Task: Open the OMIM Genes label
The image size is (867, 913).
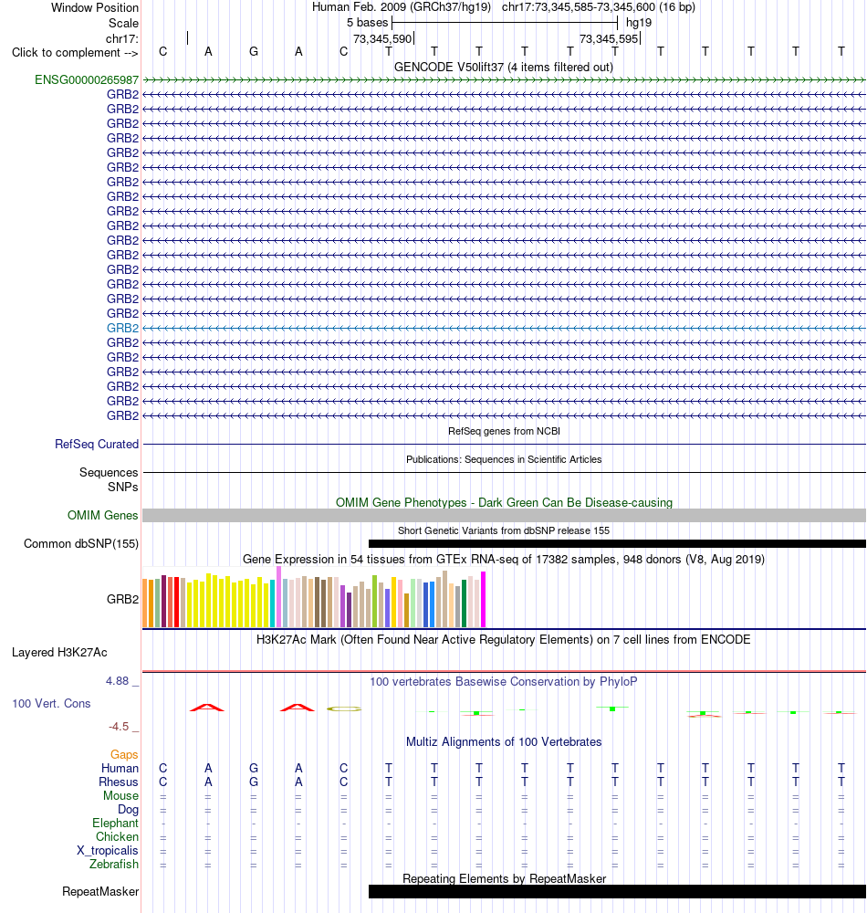Action: click(102, 515)
